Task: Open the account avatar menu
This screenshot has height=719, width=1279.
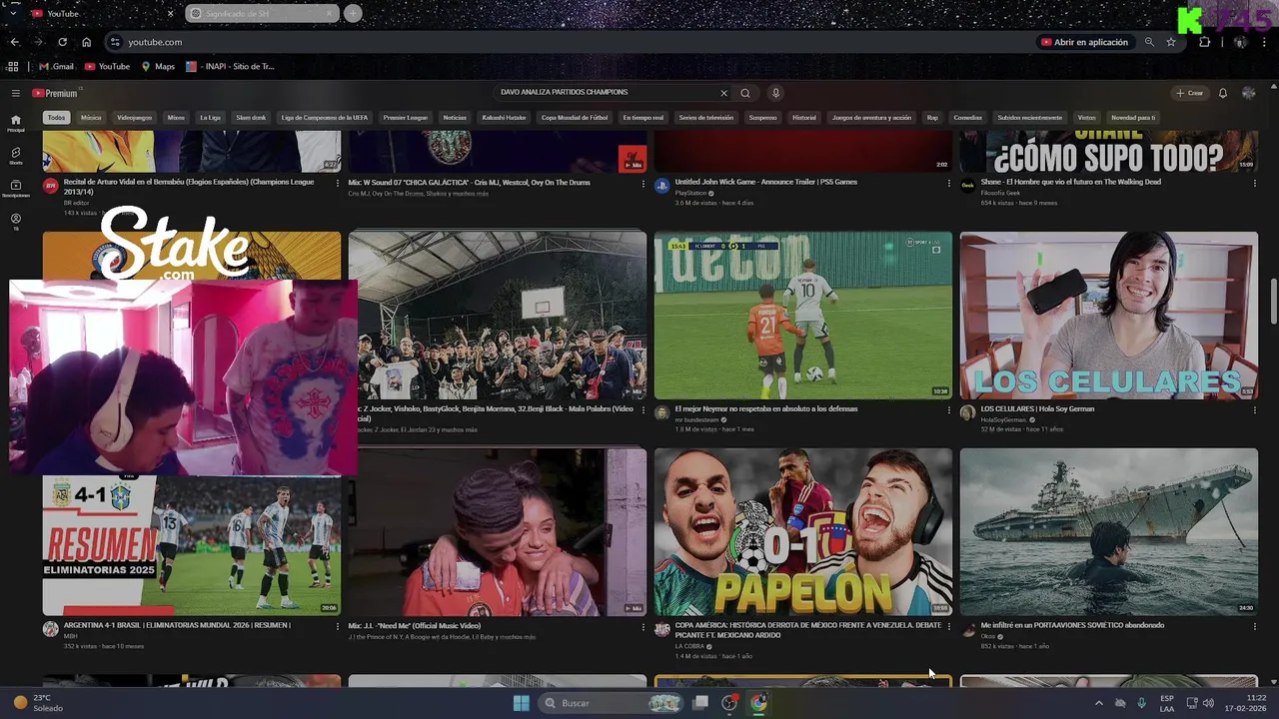Action: tap(1248, 93)
